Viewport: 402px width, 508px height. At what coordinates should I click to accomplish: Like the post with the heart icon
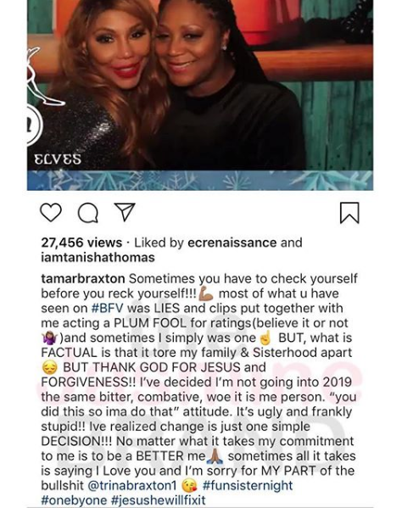coord(51,213)
